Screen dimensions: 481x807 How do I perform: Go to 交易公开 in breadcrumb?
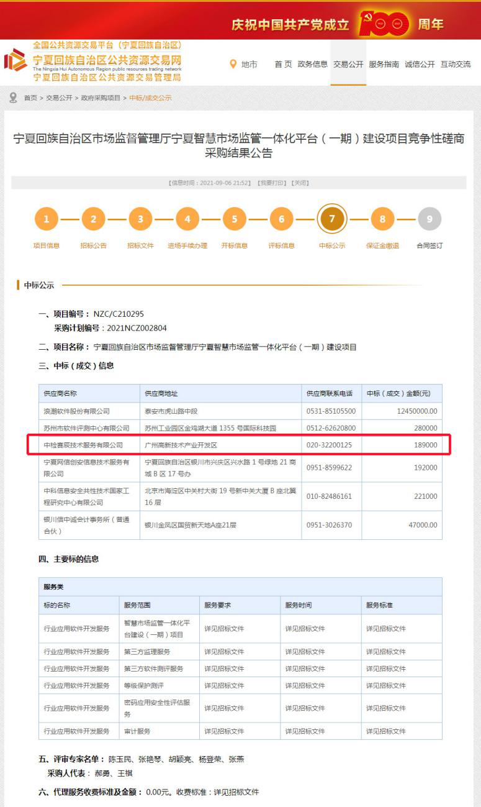(x=59, y=98)
